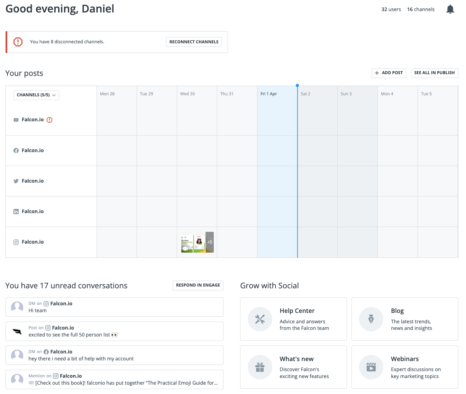This screenshot has width=466, height=394.
Task: Click Facebook channel name Falcon.io
Action: tap(33, 150)
